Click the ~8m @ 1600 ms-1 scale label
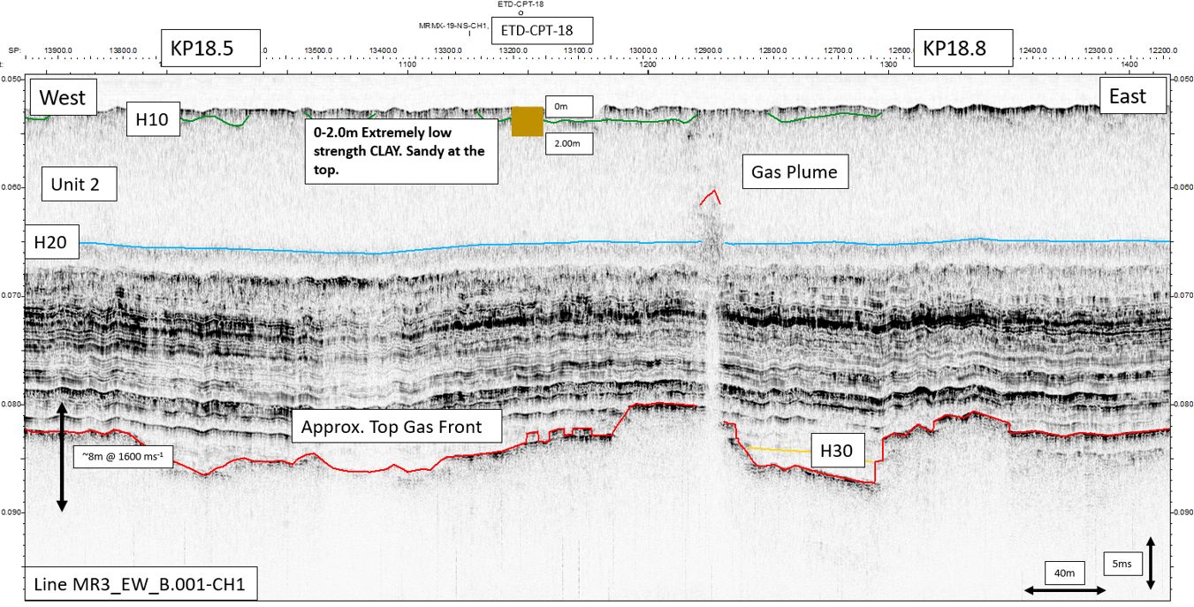This screenshot has width=1194, height=607. (x=123, y=456)
